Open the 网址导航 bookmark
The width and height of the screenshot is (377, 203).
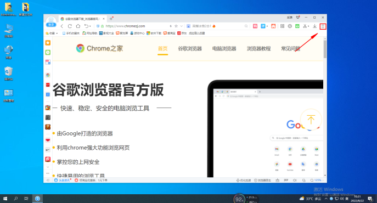tap(89, 33)
